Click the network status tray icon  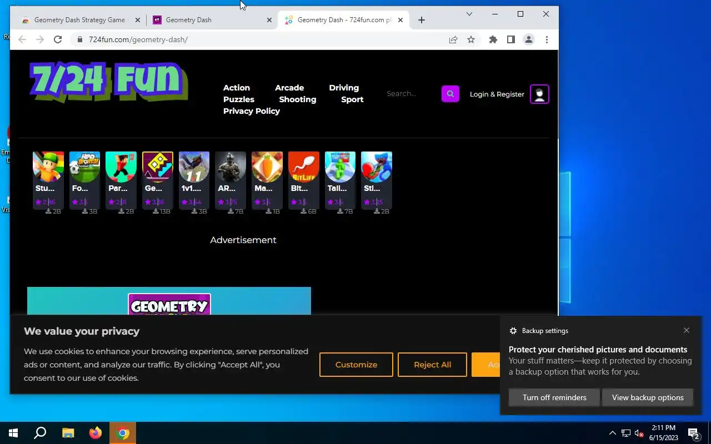point(626,433)
